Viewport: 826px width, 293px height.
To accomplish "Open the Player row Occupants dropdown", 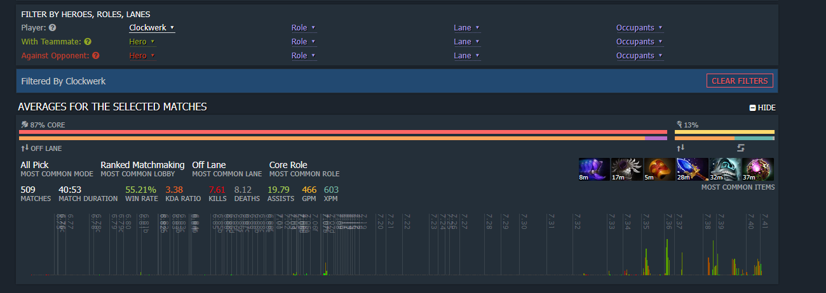I will (639, 27).
